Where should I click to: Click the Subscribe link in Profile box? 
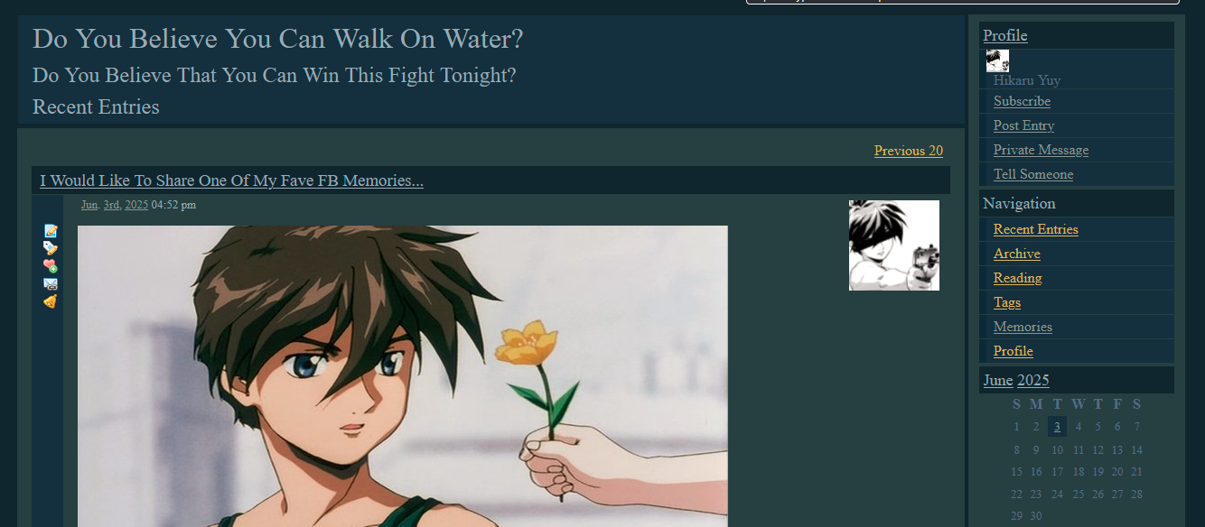[1022, 101]
